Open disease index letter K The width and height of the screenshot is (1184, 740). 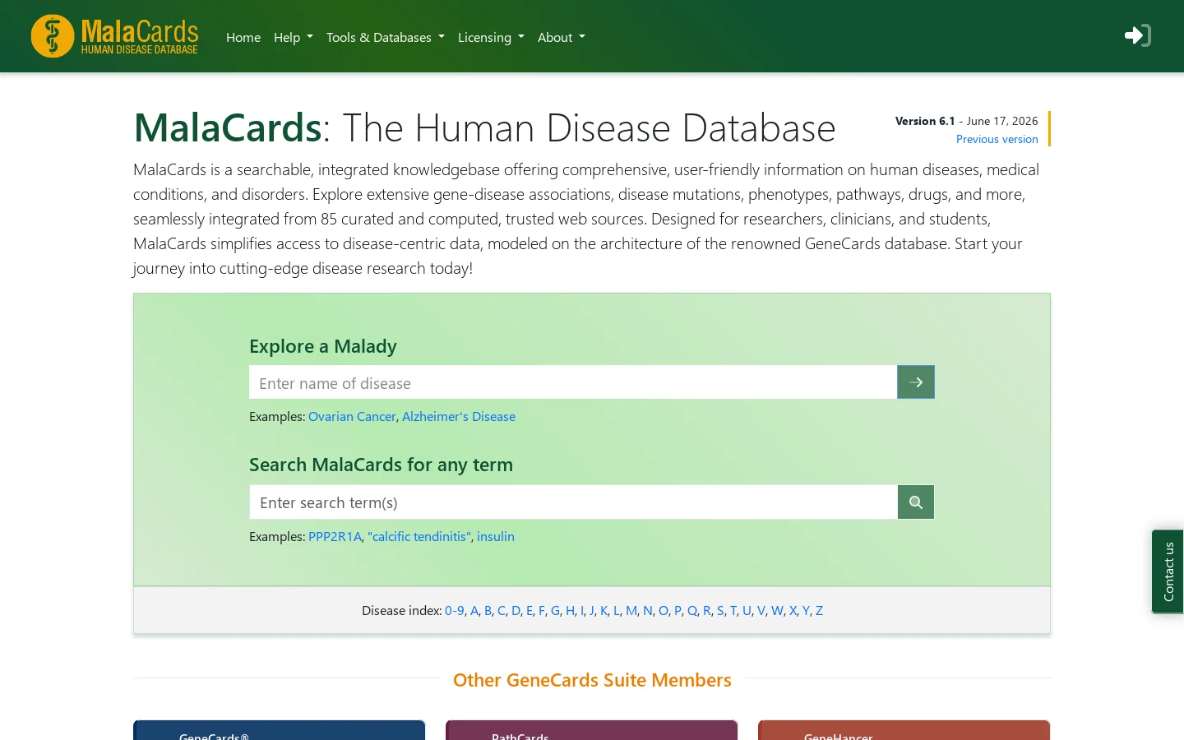(604, 610)
